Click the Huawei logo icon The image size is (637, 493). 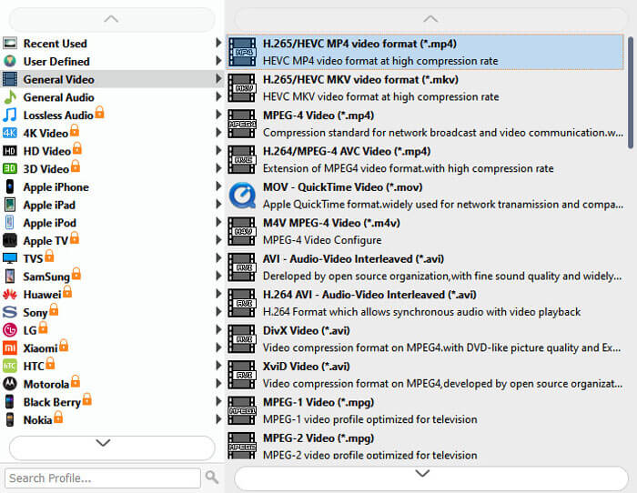coord(10,295)
